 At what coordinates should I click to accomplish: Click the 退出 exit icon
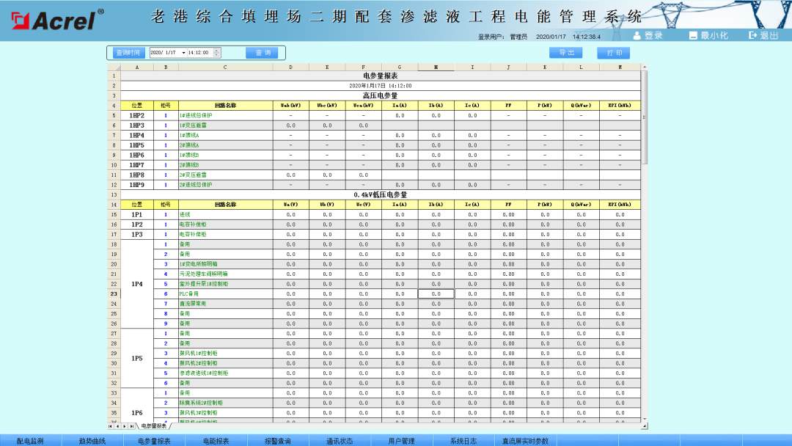click(752, 35)
